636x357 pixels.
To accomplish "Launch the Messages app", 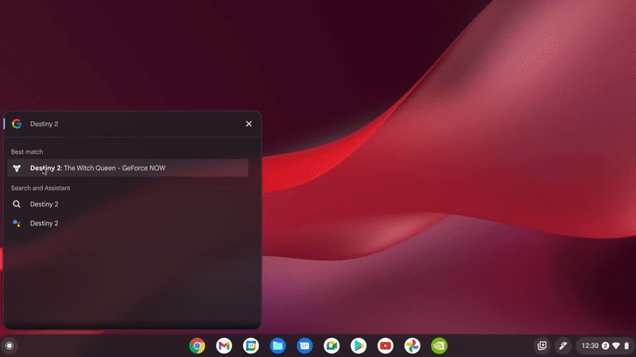I will (x=304, y=345).
